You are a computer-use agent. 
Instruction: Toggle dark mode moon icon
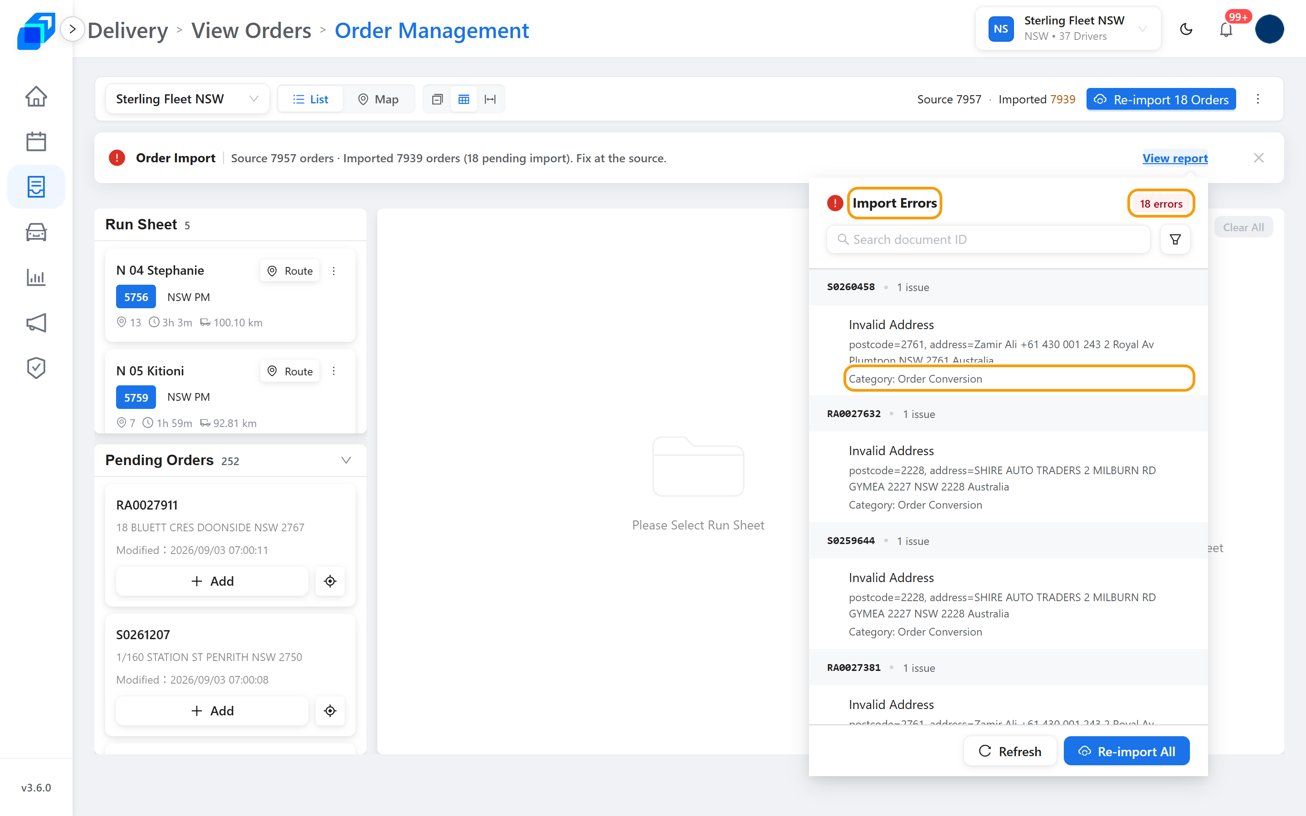tap(1186, 29)
